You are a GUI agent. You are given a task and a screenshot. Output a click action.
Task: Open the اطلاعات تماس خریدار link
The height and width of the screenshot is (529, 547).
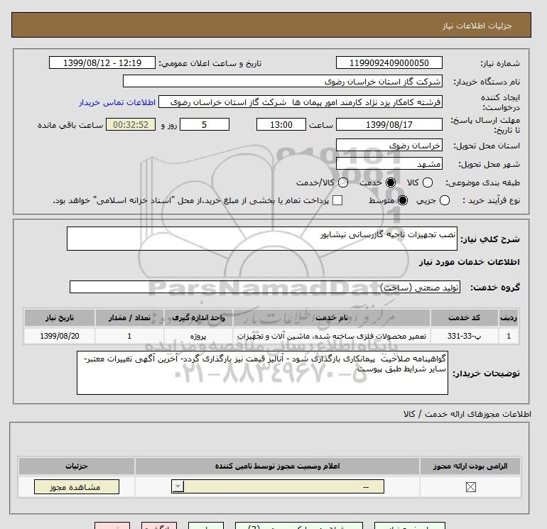point(117,102)
